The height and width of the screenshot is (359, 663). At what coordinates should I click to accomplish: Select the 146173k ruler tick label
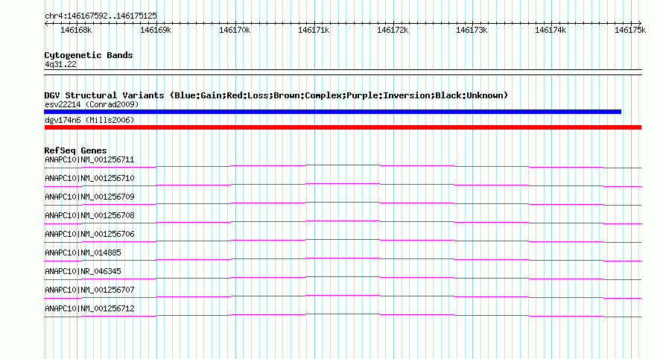[x=472, y=30]
